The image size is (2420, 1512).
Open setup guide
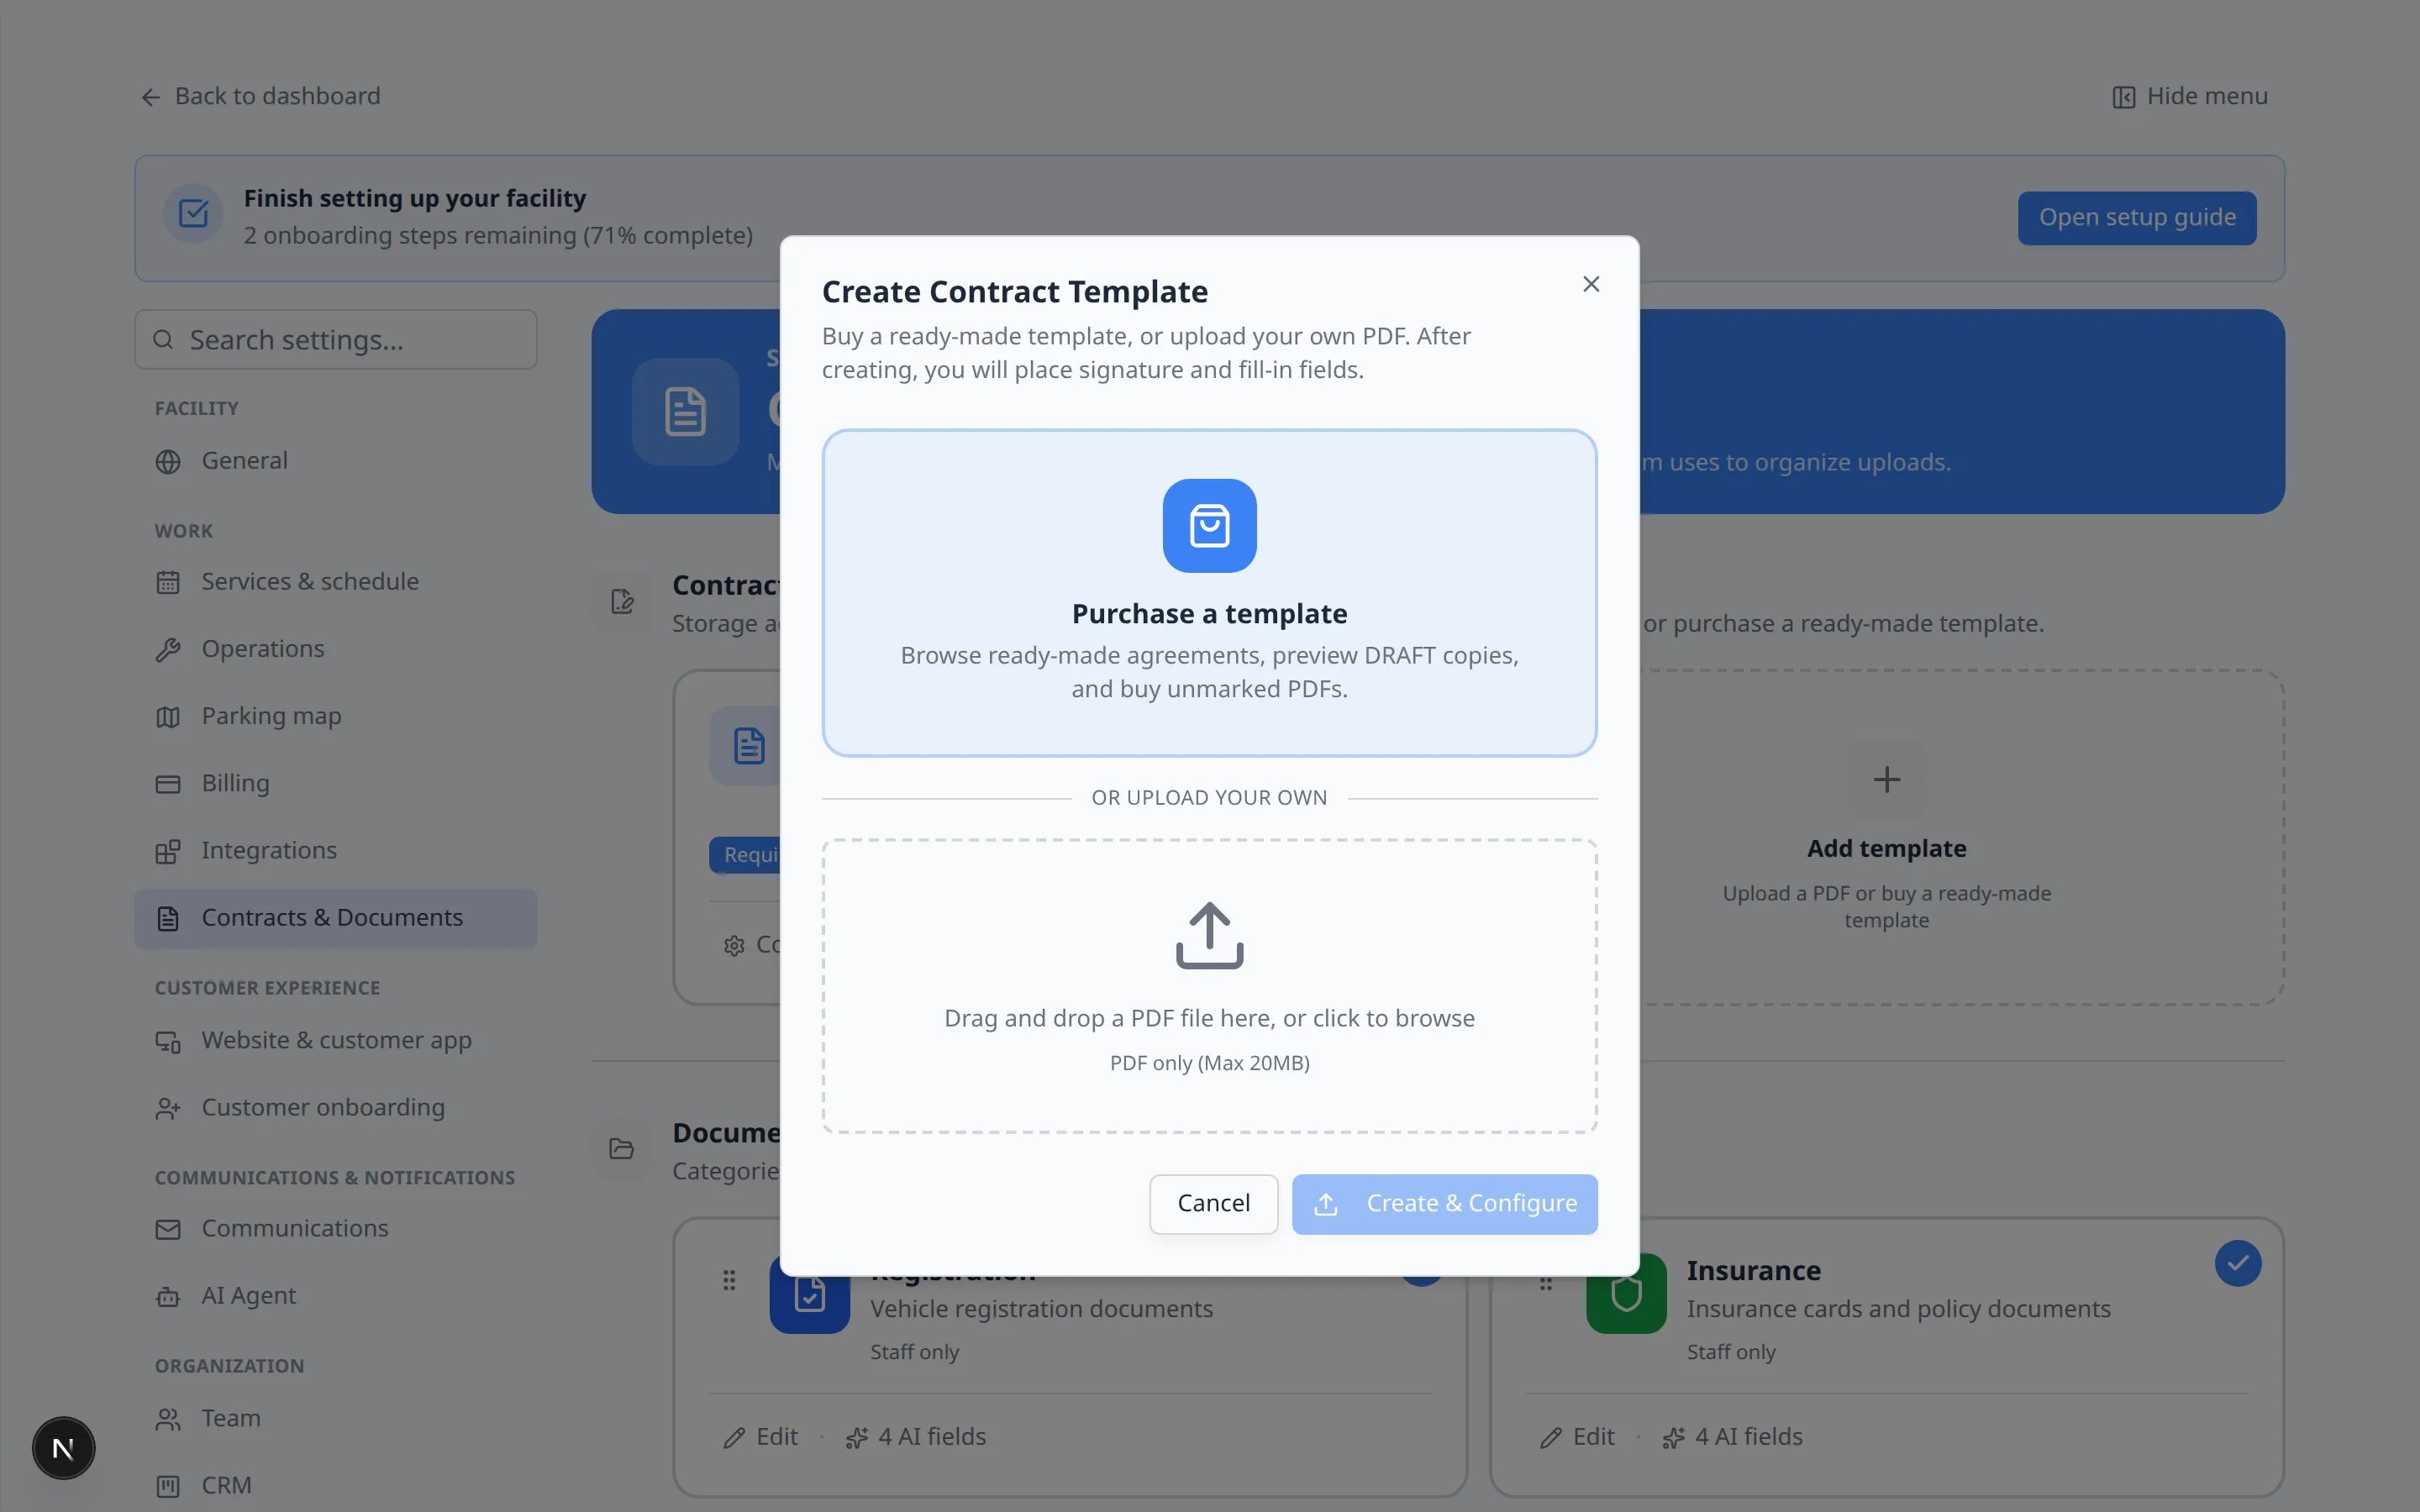click(2136, 218)
